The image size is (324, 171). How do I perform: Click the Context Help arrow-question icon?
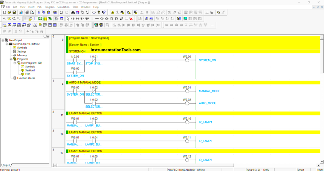click(104, 12)
